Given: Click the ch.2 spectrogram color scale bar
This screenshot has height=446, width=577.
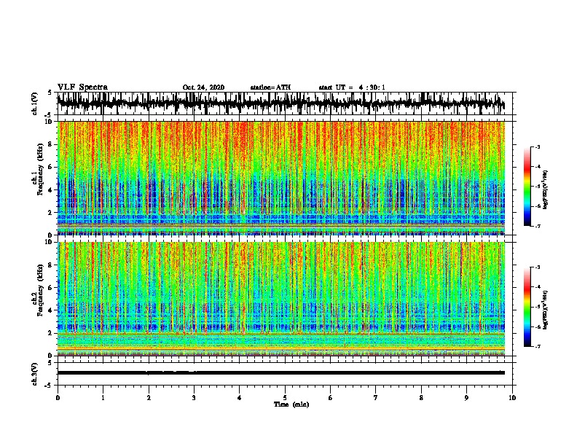Looking at the screenshot, I should click(527, 307).
